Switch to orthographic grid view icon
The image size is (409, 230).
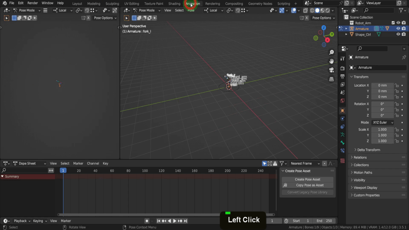pos(332,79)
